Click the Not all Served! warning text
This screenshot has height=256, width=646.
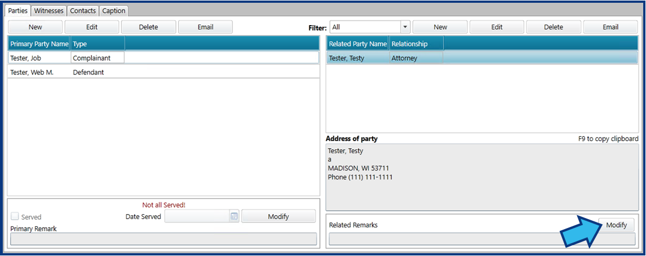pyautogui.click(x=164, y=205)
